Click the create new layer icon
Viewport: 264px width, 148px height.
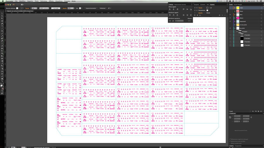(x=258, y=111)
